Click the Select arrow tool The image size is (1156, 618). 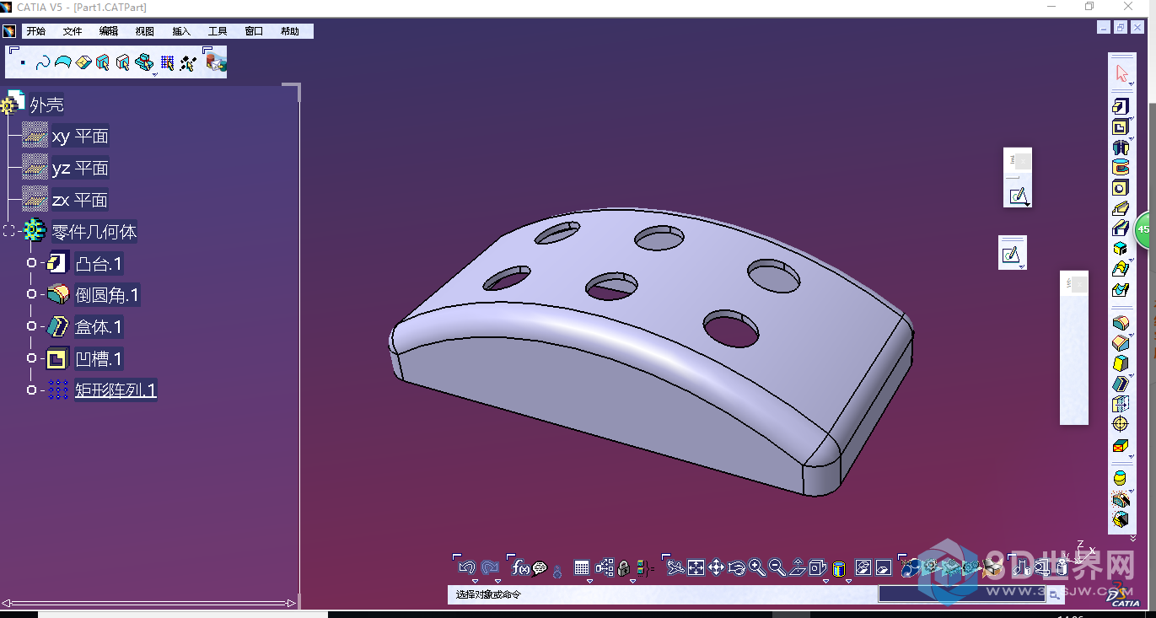pyautogui.click(x=1121, y=73)
